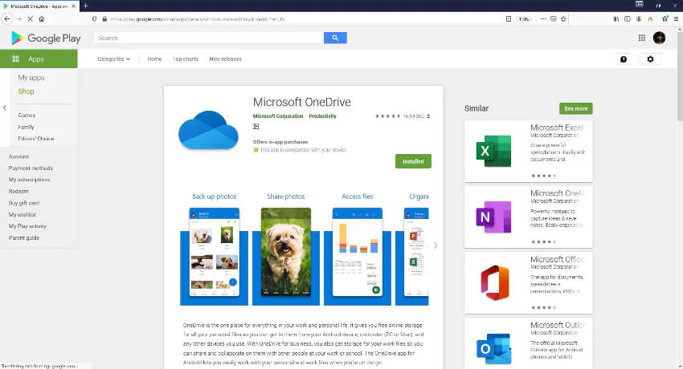This screenshot has width=683, height=369.
Task: Open Buy gift card link
Action: pyautogui.click(x=23, y=203)
